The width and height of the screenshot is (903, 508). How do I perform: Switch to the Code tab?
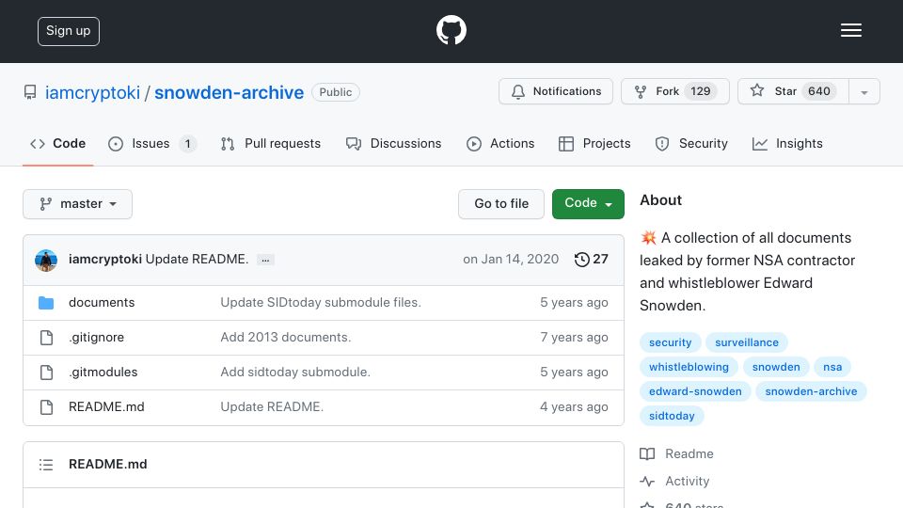(57, 143)
